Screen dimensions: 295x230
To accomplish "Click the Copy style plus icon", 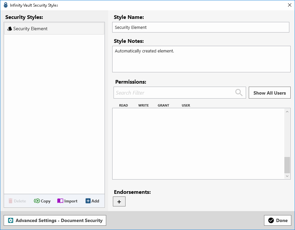I will pyautogui.click(x=37, y=201).
